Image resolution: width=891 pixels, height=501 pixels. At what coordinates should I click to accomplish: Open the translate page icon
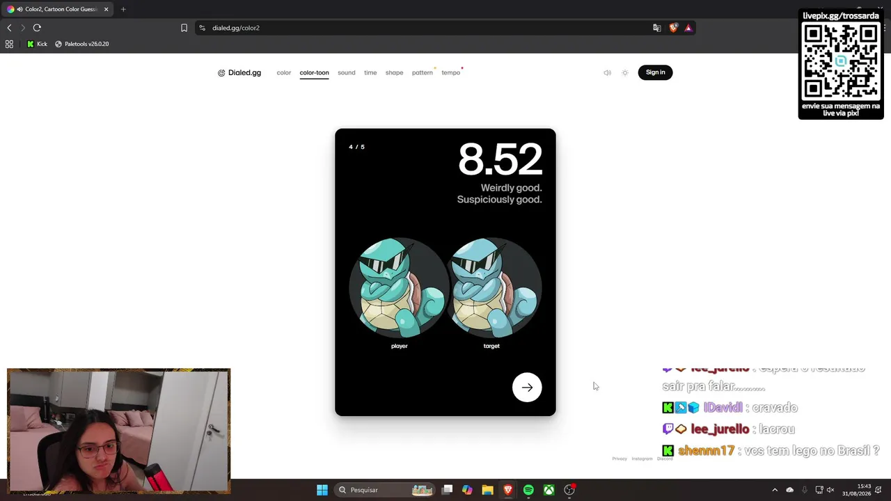pos(656,28)
